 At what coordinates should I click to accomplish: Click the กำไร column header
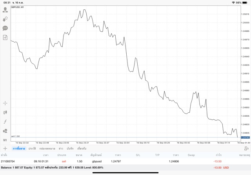point(218,155)
